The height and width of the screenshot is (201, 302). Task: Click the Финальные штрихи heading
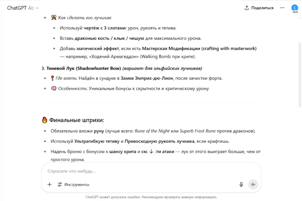click(x=77, y=120)
